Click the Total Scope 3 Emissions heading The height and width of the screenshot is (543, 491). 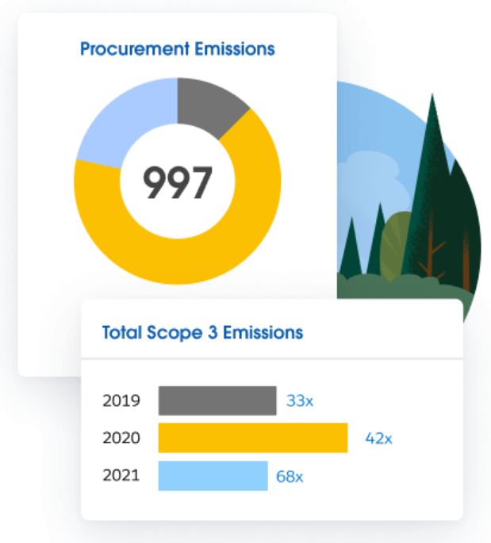pos(202,333)
